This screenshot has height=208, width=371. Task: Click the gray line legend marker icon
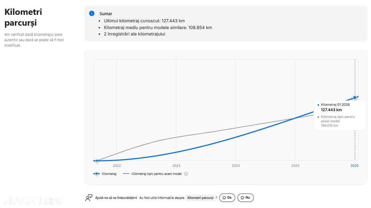tap(126, 174)
